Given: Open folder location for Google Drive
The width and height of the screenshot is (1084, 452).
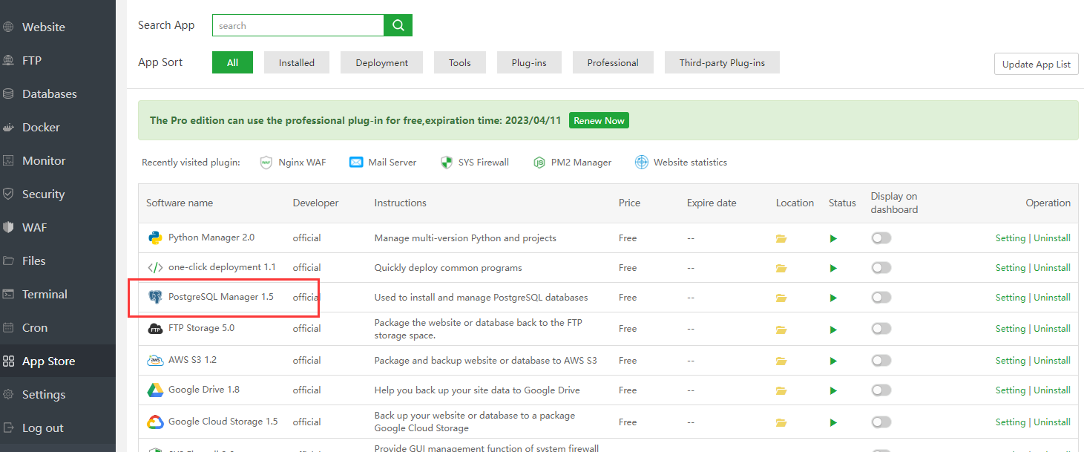Looking at the screenshot, I should [781, 391].
